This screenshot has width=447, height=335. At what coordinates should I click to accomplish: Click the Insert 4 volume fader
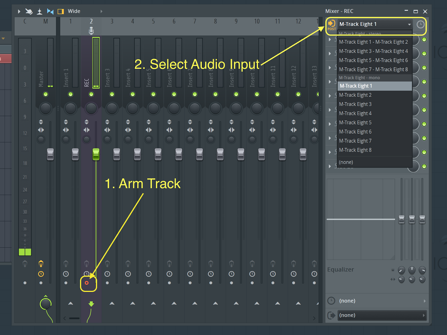137,154
